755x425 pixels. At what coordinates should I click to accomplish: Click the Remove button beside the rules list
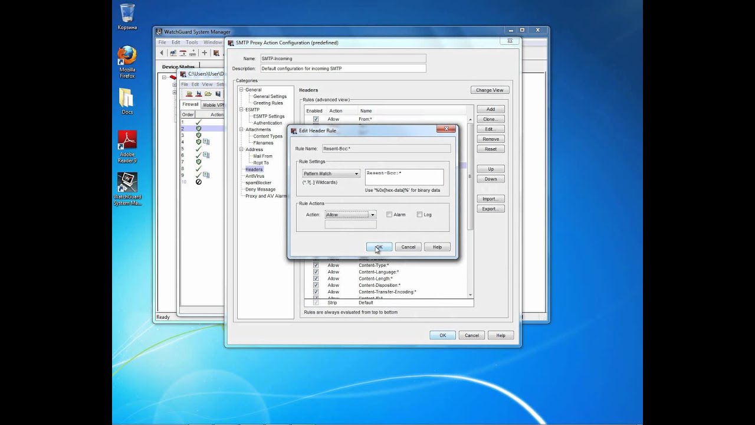tap(491, 139)
